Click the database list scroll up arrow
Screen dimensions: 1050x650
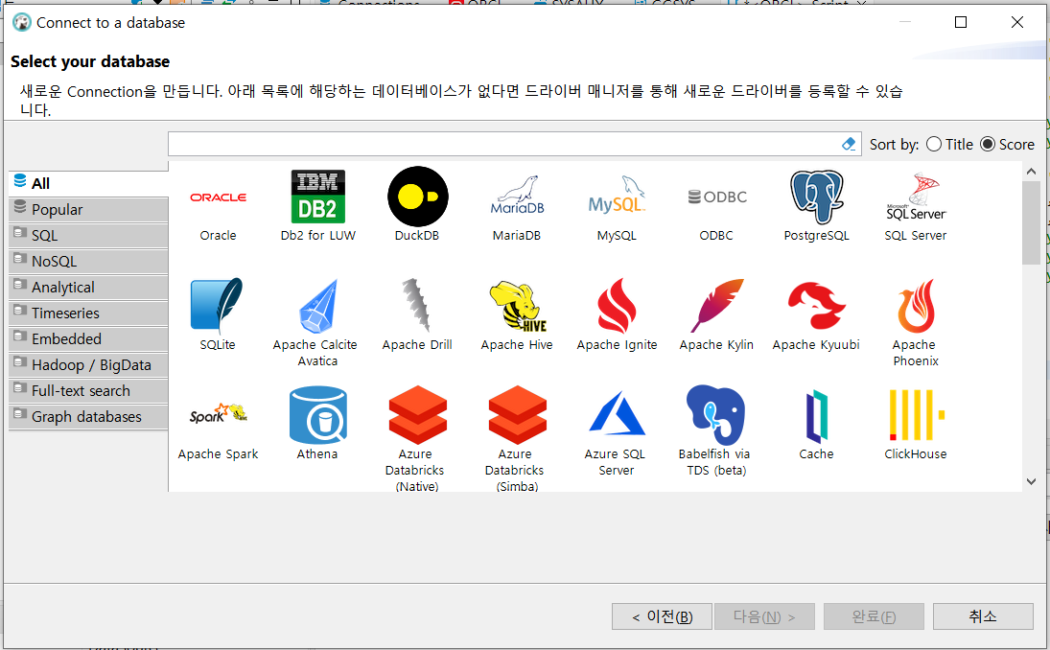coord(1031,172)
